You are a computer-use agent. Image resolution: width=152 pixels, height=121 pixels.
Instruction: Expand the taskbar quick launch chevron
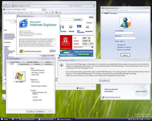[17, 119]
